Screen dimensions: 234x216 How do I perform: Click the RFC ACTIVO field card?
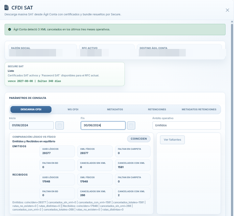[x=107, y=50]
